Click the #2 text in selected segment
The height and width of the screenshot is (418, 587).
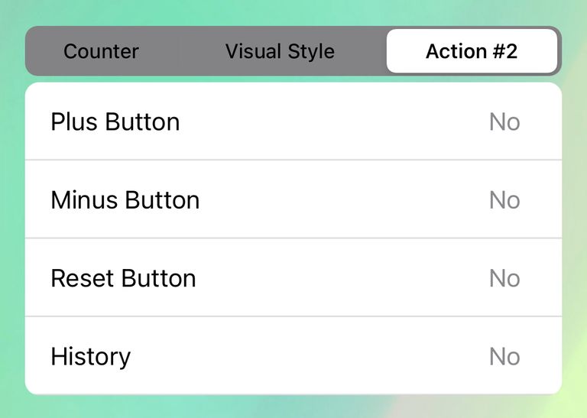[x=505, y=51]
